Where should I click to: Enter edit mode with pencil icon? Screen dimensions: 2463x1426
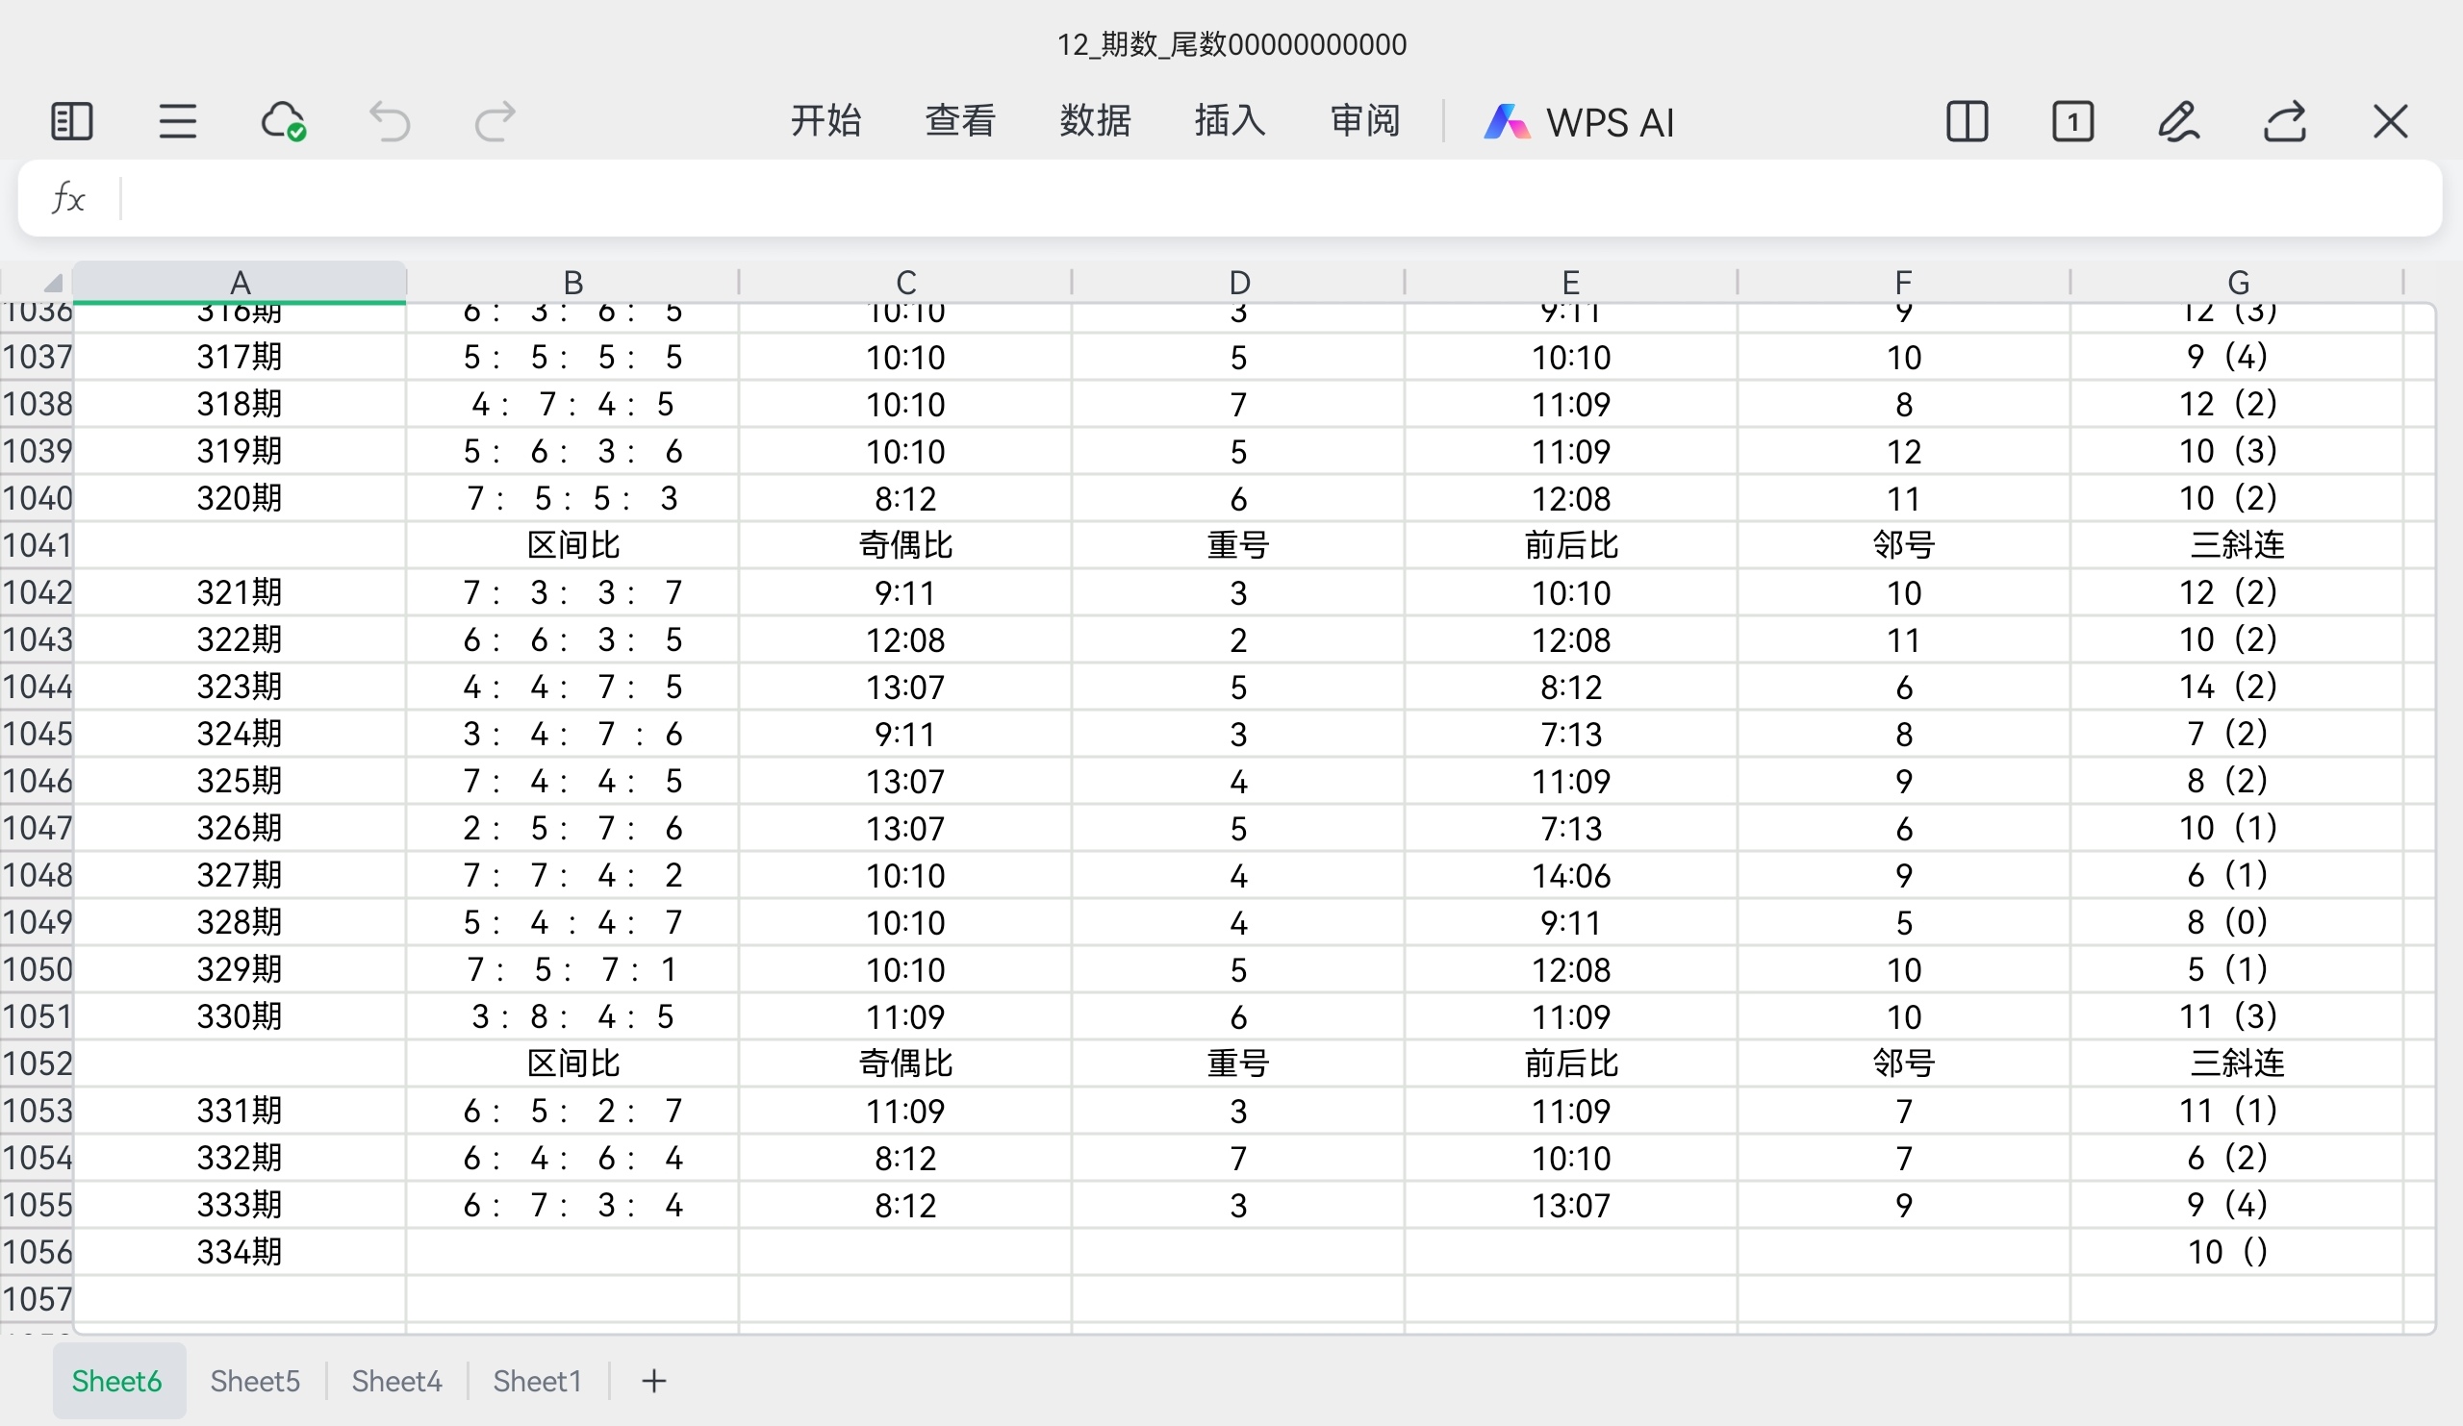coord(2178,122)
